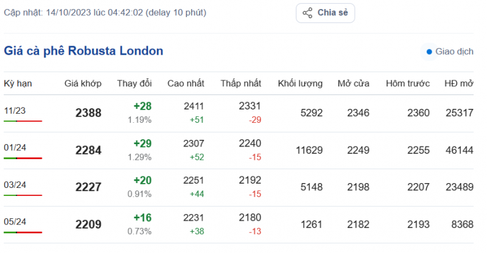This screenshot has height=253, width=487.
Task: Select the Giao dịch indicator label
Action: click(454, 52)
